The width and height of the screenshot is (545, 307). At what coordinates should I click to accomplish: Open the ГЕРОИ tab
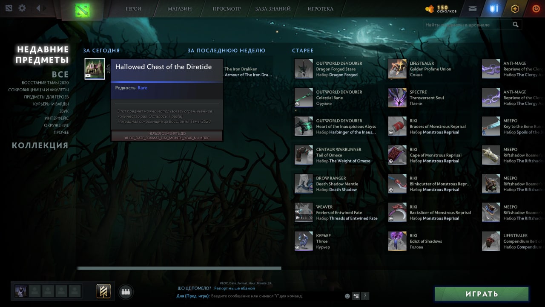tap(134, 9)
